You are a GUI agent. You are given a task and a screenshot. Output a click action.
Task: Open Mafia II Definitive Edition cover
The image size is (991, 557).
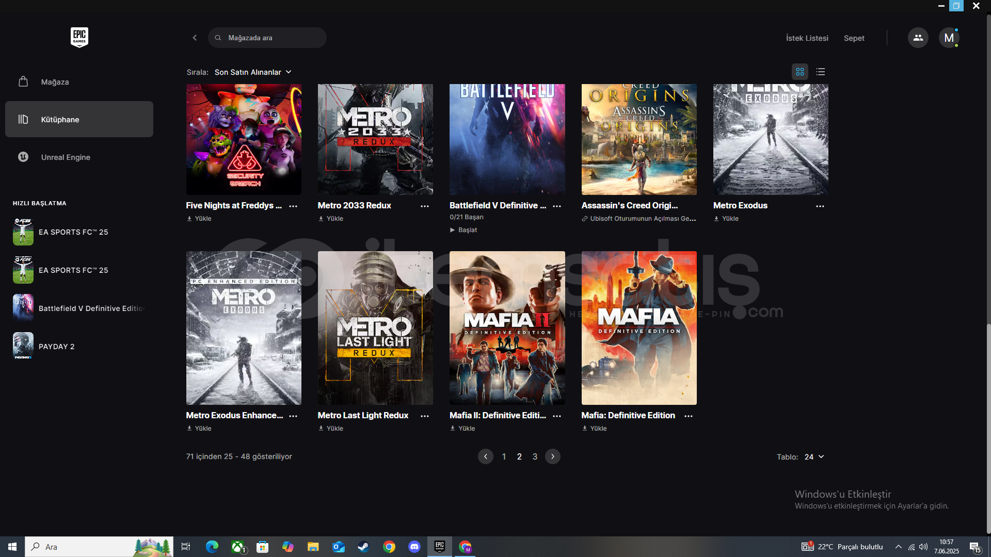tap(507, 328)
